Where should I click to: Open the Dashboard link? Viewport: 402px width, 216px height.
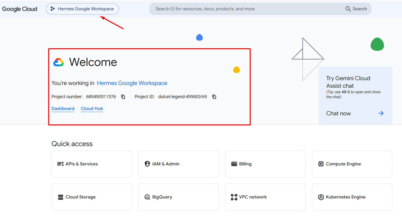pos(63,109)
